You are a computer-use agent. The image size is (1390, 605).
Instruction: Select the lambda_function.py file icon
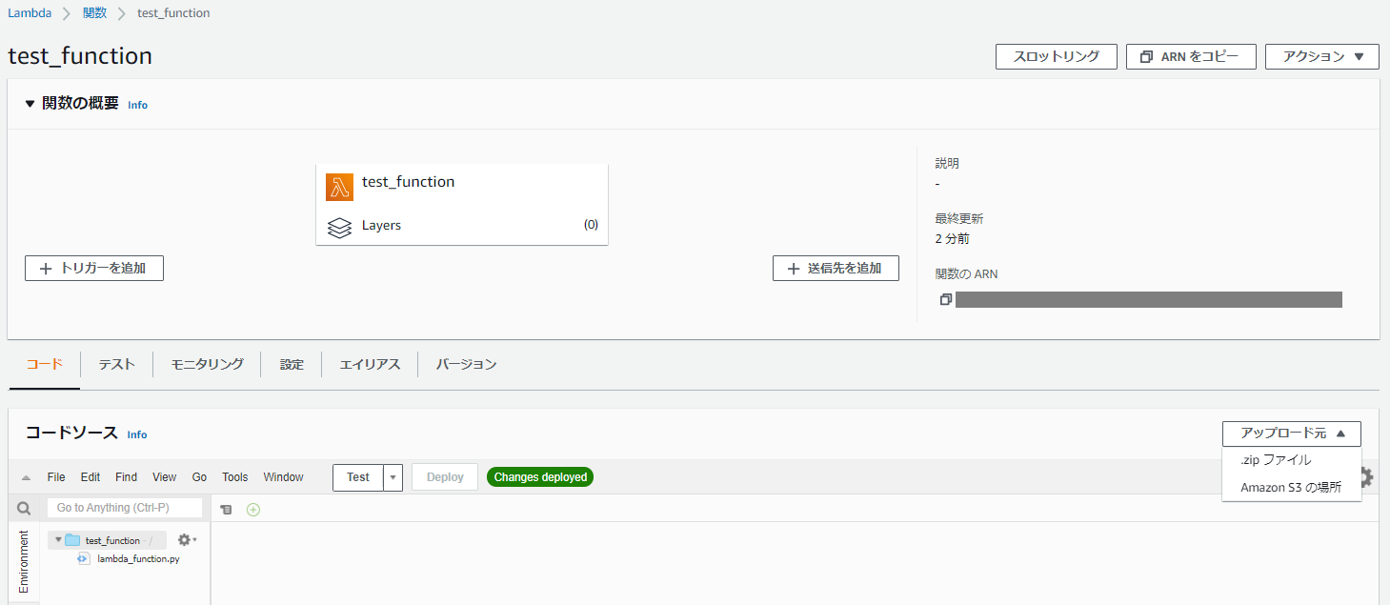point(84,558)
